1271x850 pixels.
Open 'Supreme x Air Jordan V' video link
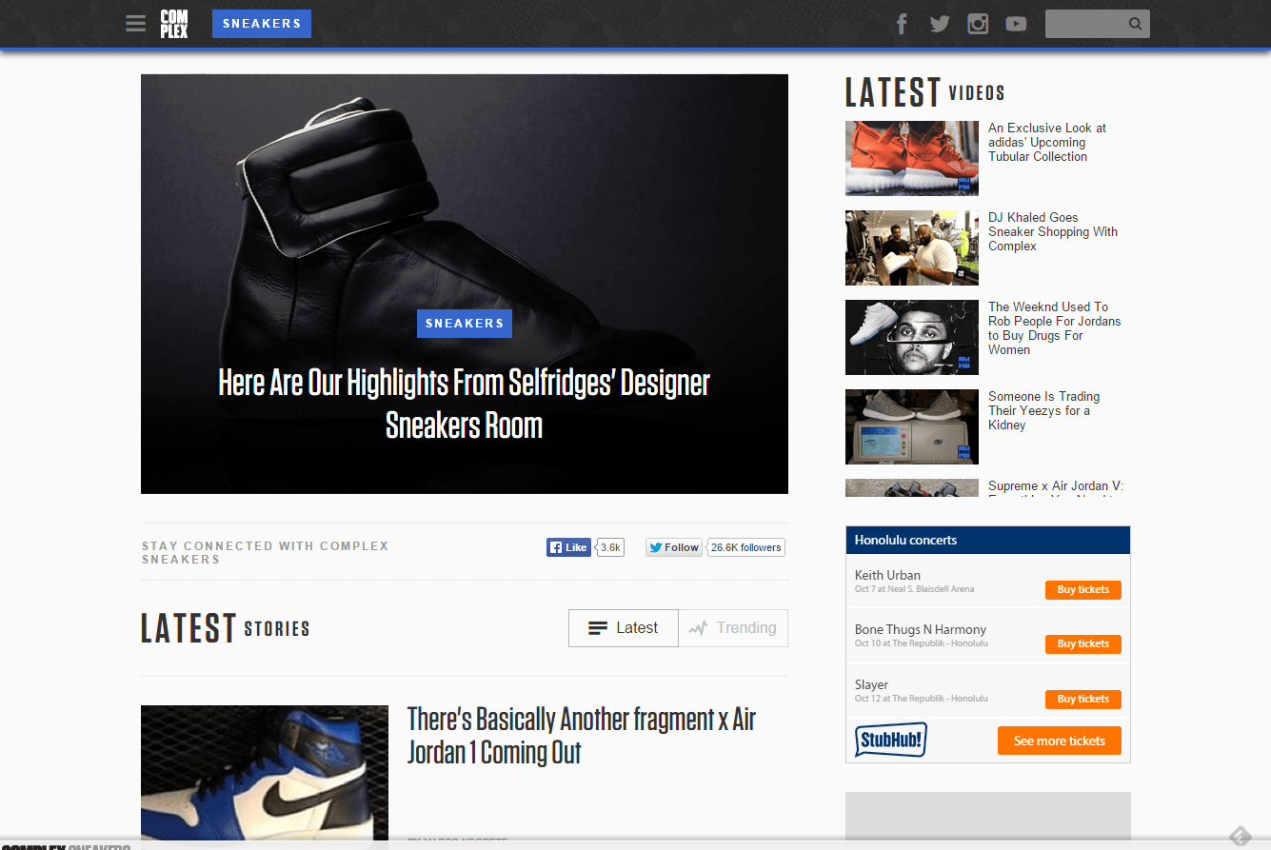[x=1056, y=486]
